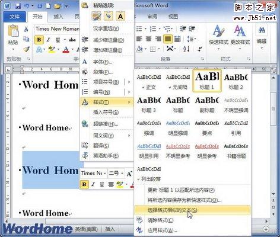The image size is (280, 237).
Task: Click the vertical scrollbar down arrow
Action: 273,194
